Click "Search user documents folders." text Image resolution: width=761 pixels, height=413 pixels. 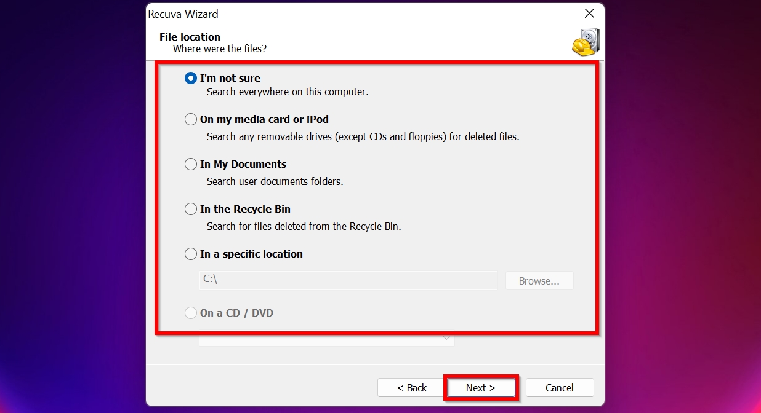(275, 181)
